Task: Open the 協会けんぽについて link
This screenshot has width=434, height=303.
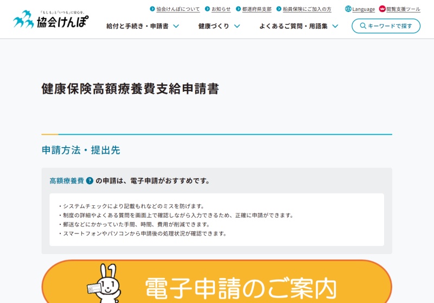Action: pyautogui.click(x=178, y=9)
